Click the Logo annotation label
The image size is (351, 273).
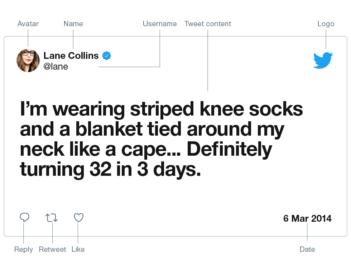[x=326, y=24]
